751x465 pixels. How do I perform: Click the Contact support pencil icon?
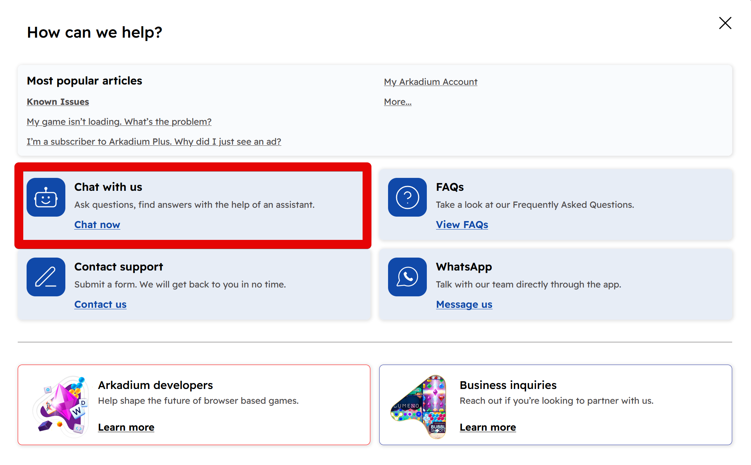point(46,277)
